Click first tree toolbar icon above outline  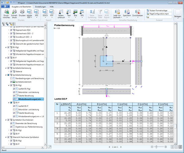tap(3, 24)
